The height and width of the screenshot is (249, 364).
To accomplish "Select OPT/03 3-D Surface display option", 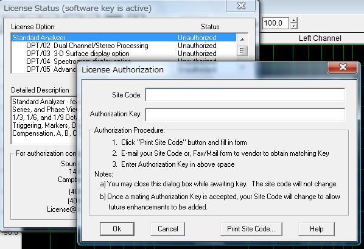I will coord(124,54).
